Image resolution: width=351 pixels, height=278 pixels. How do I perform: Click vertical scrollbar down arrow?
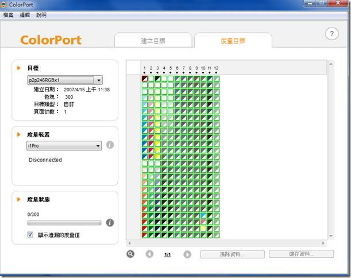tap(331, 236)
